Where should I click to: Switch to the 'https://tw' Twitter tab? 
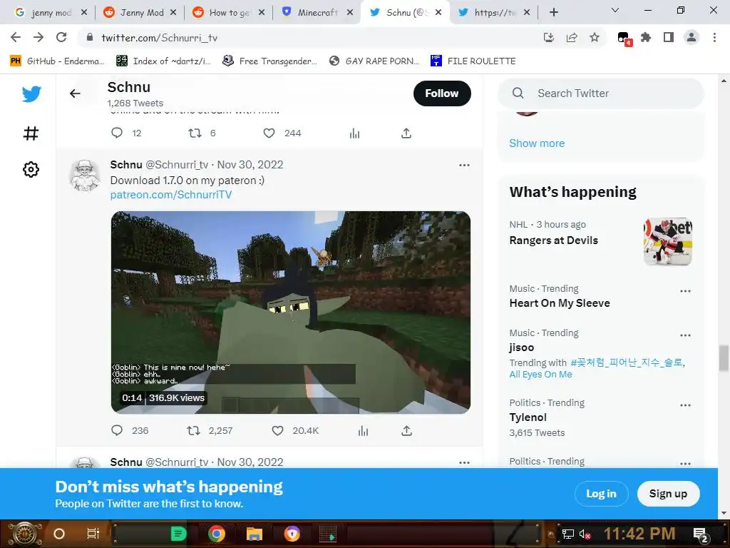[x=490, y=13]
